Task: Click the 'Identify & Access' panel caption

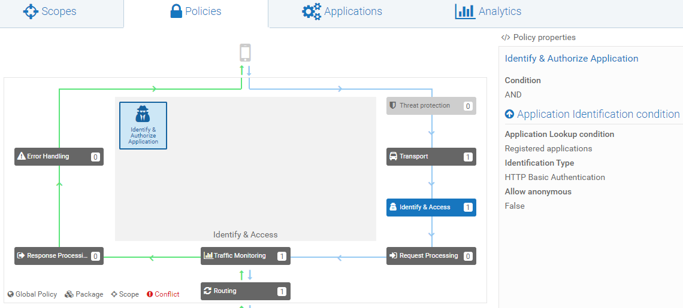Action: pos(245,234)
